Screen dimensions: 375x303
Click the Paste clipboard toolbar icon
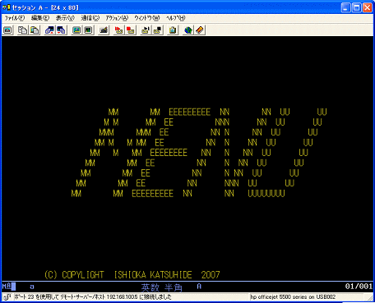(x=35, y=30)
